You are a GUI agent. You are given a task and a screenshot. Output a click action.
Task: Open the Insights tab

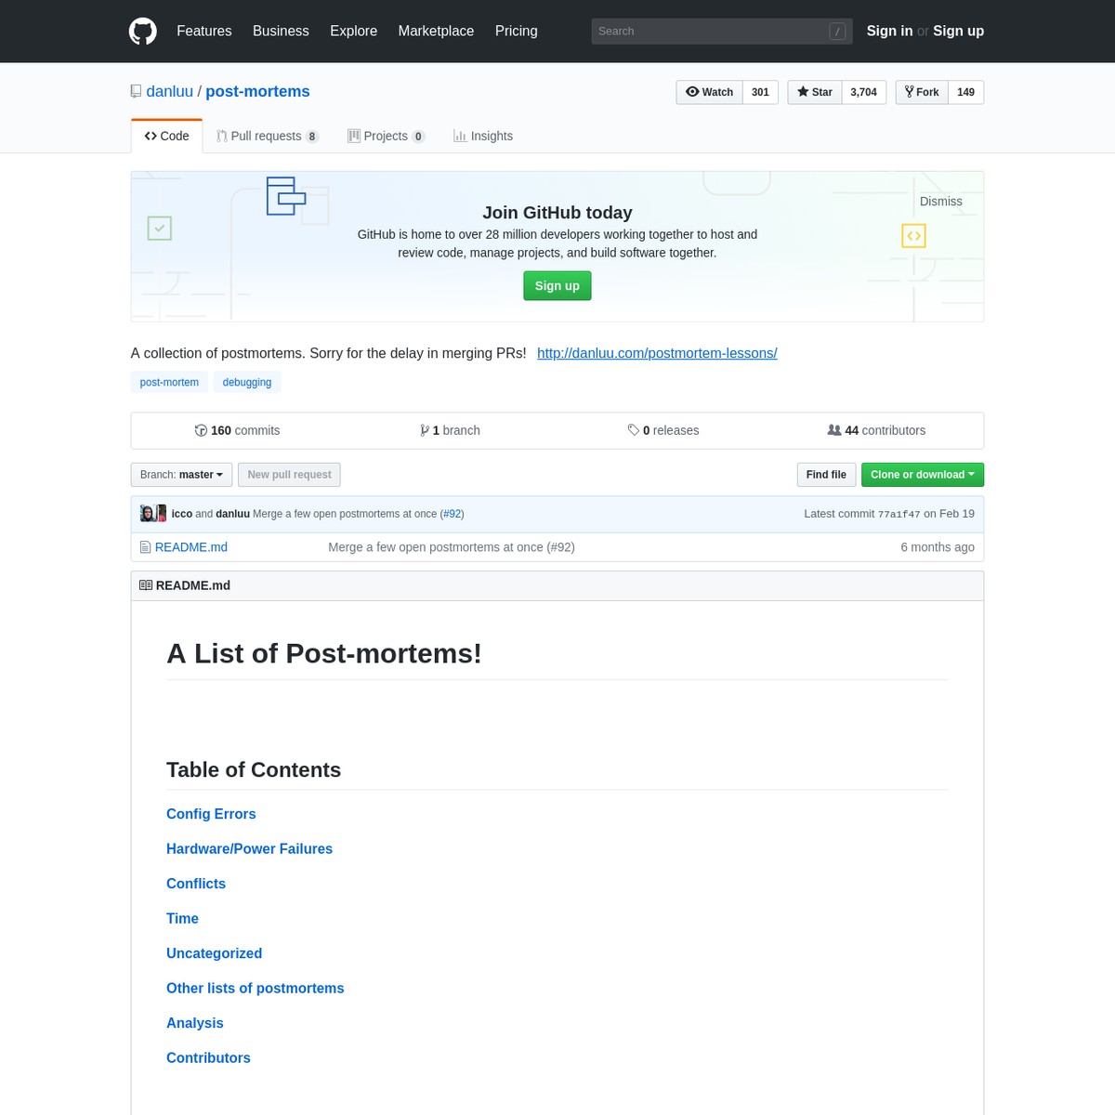(483, 136)
